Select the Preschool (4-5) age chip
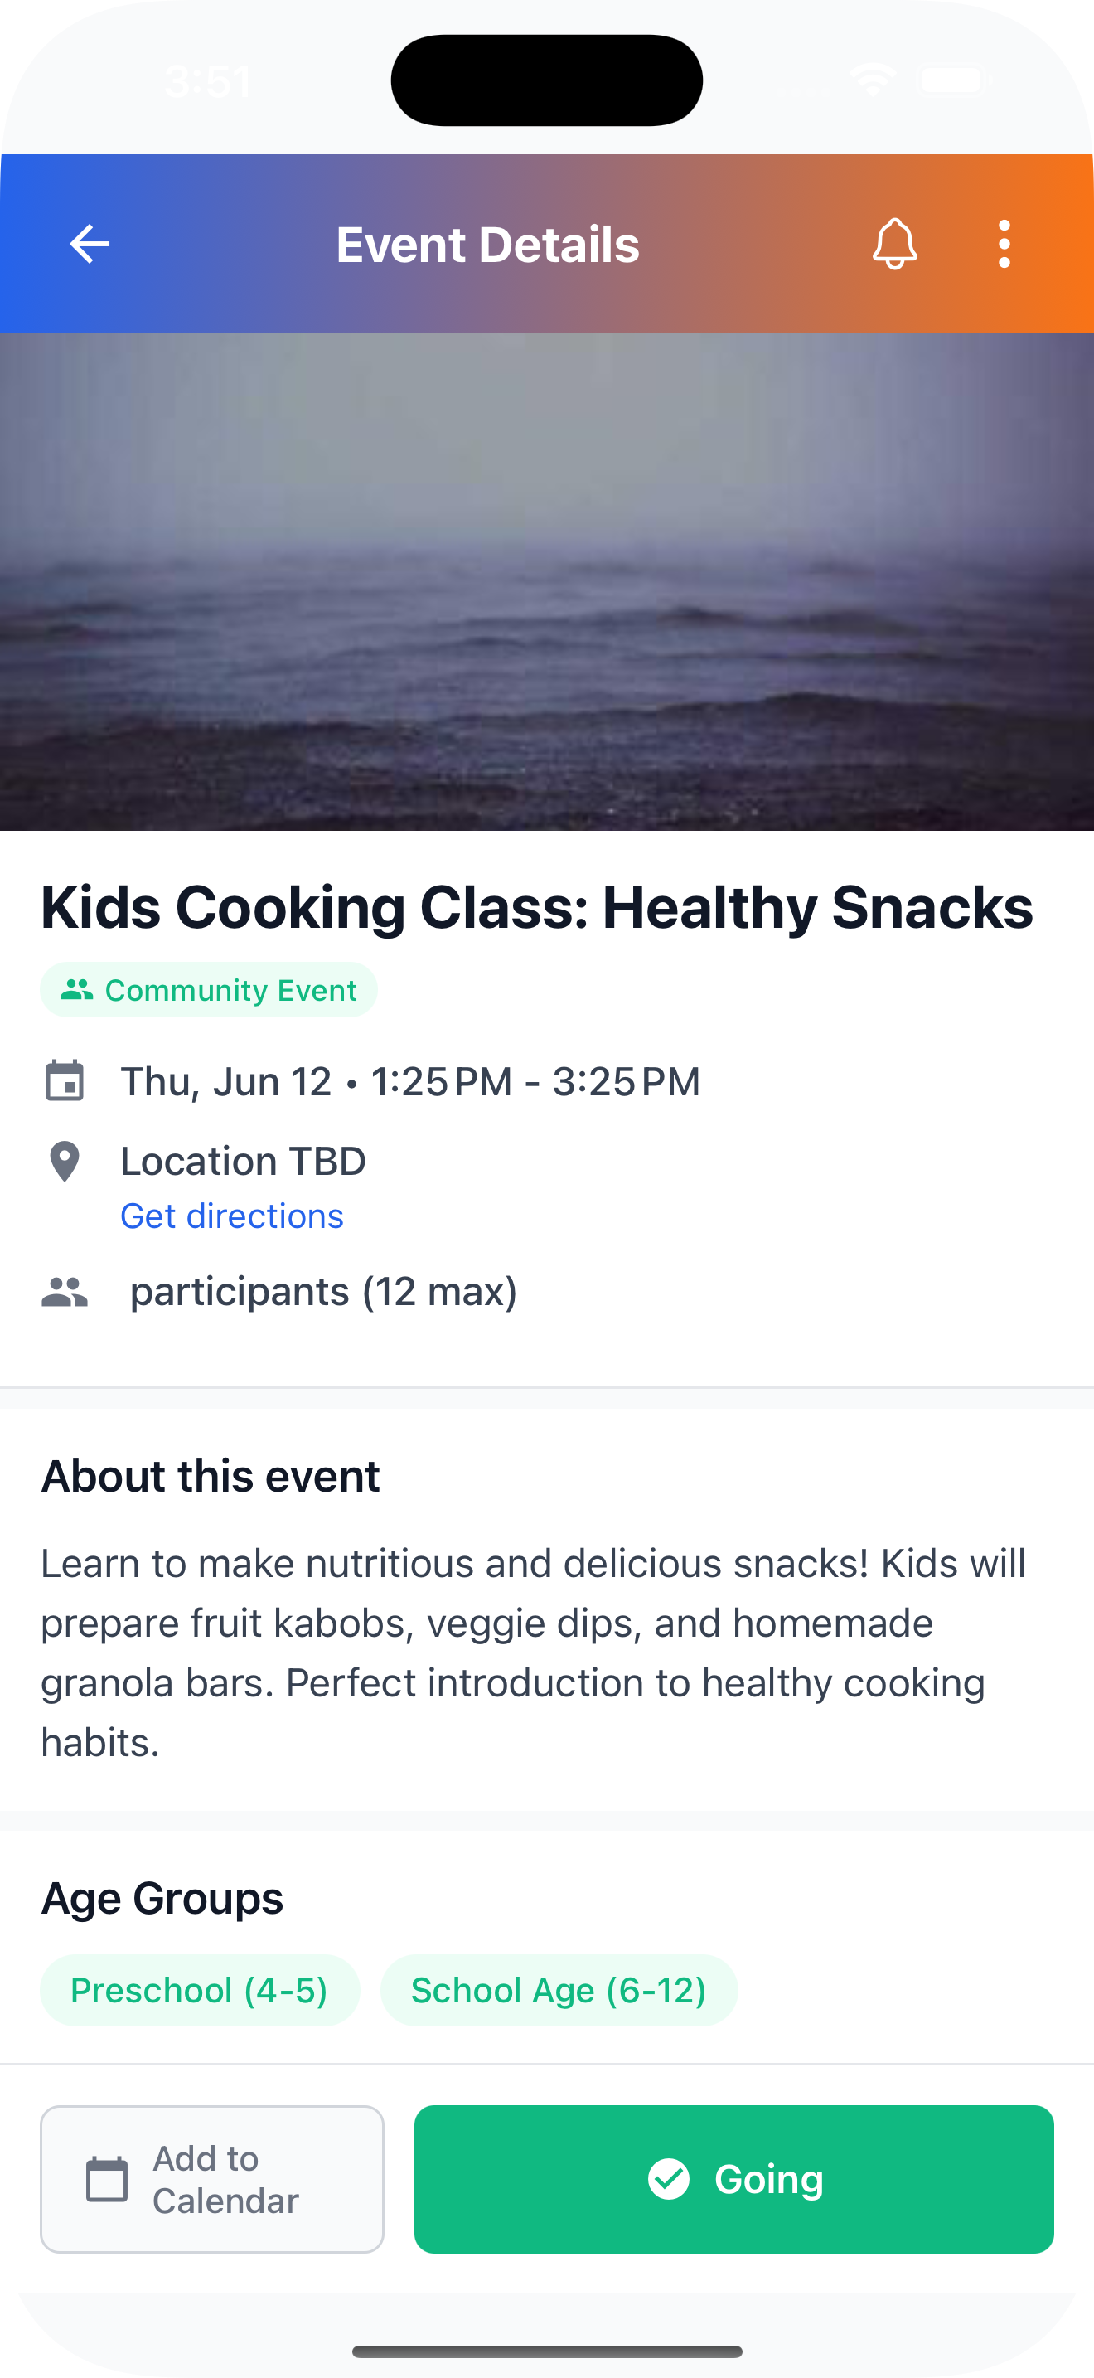Screen dimensions: 1094x2378 (199, 1990)
